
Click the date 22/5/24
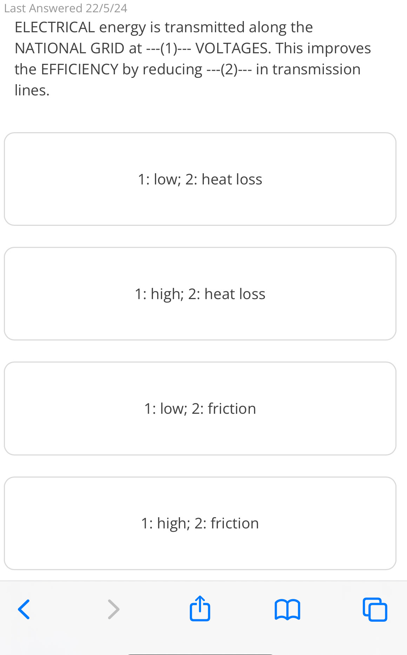pos(106,8)
